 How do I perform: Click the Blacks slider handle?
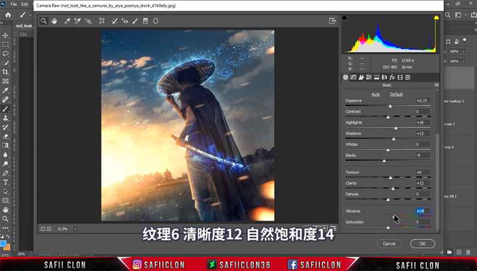pos(384,161)
